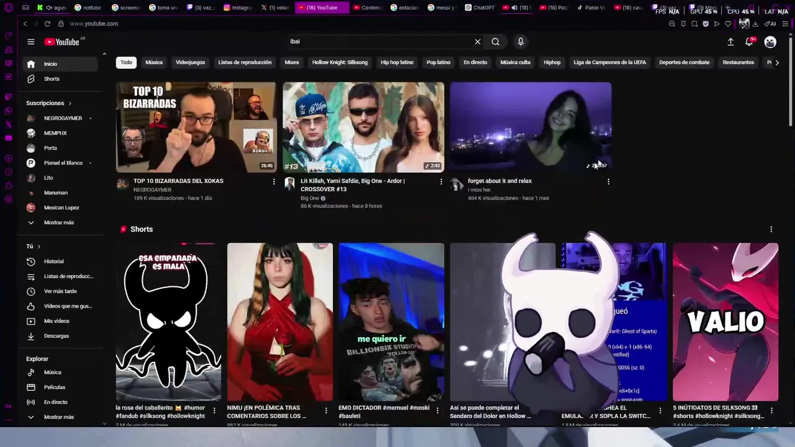795x447 pixels.
Task: Play the VALIO Silksong short thumbnail
Action: (x=725, y=322)
